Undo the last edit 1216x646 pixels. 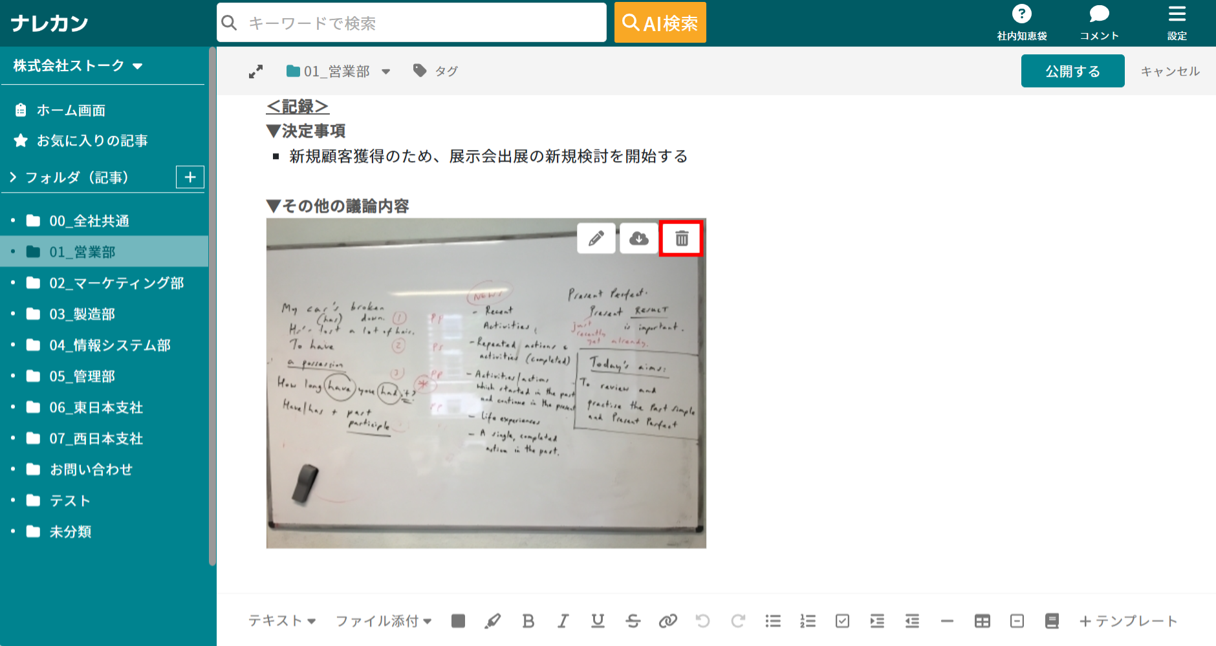tap(703, 621)
